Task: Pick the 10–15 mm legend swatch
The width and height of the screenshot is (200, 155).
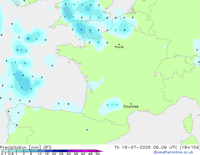Action: 42,151
